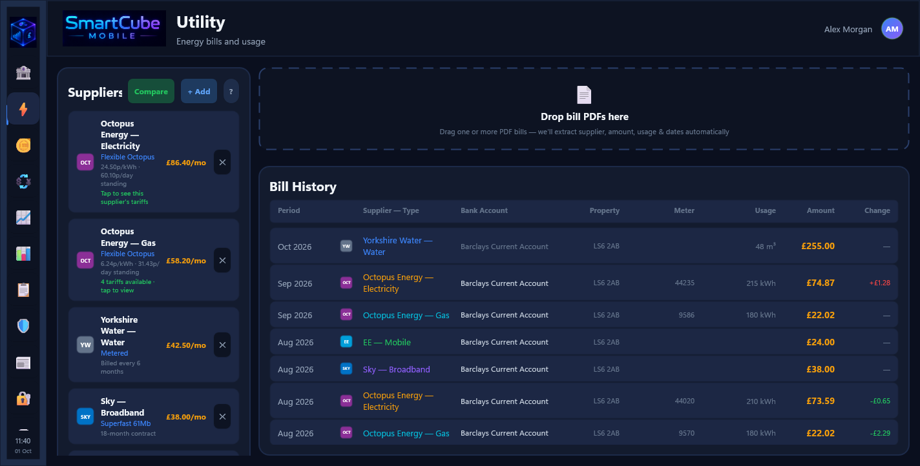Screen dimensions: 920x466
Task: Click the Amount column header
Action: [x=821, y=210]
